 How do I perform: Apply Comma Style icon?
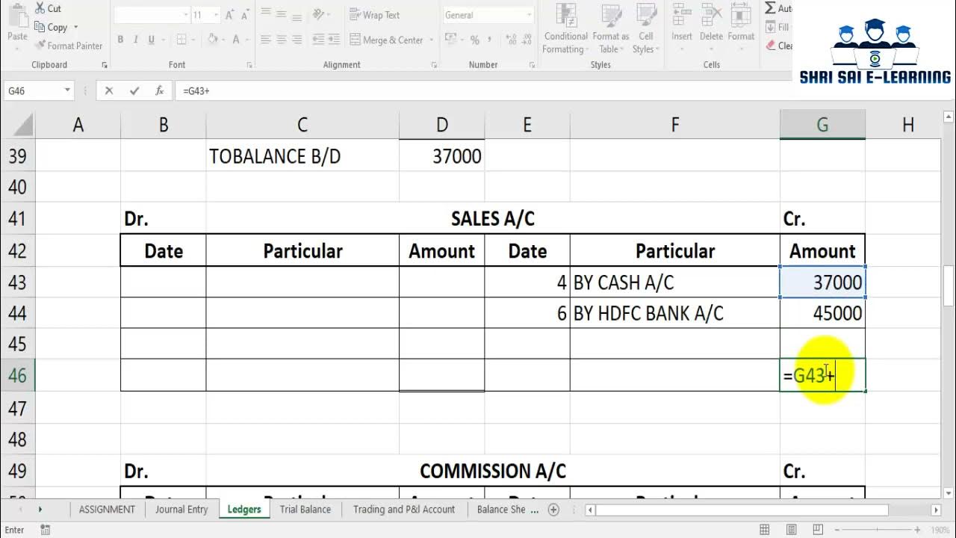490,40
